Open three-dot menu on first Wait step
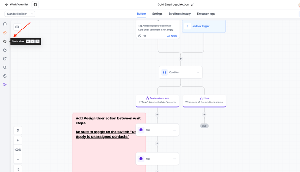Viewport: 300px width, 172px height. coord(174,130)
